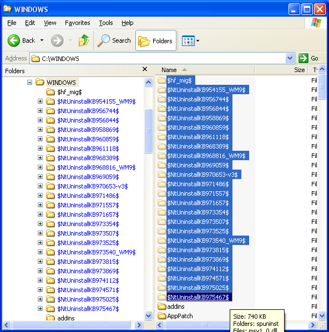Sort by the Name column header
329x332 pixels.
point(205,70)
